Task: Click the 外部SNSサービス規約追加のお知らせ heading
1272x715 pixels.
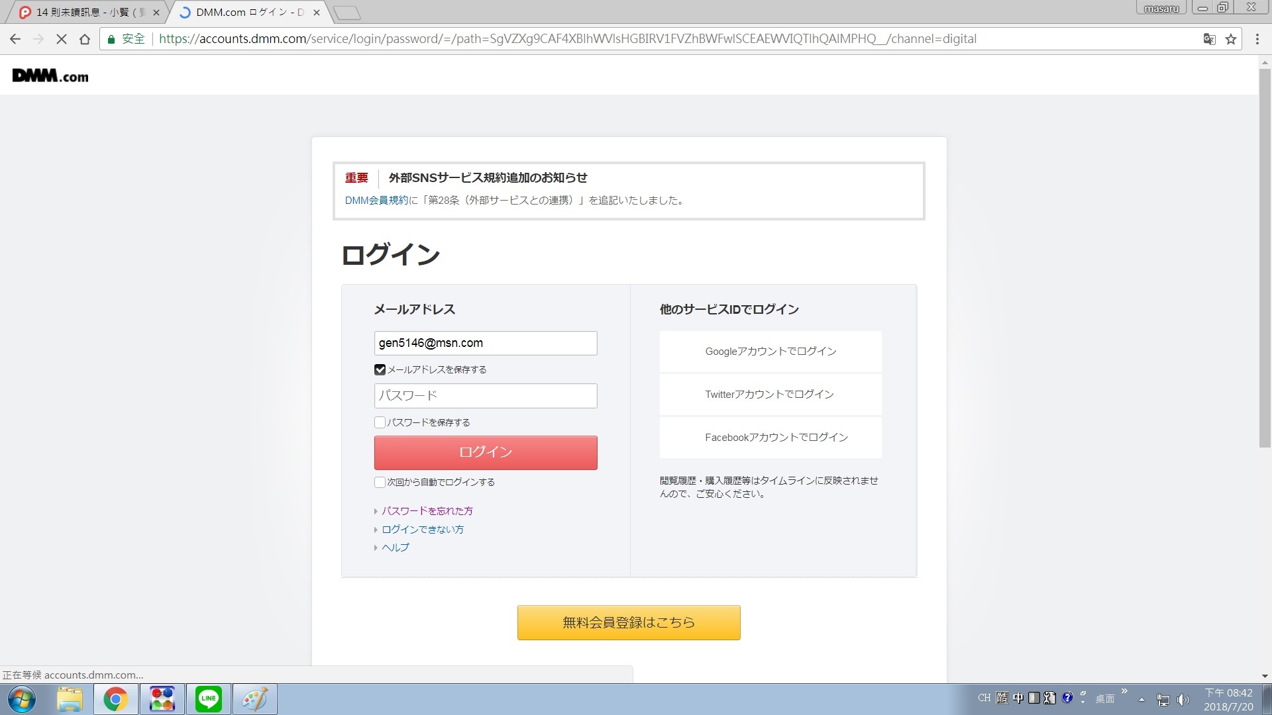Action: click(x=488, y=177)
